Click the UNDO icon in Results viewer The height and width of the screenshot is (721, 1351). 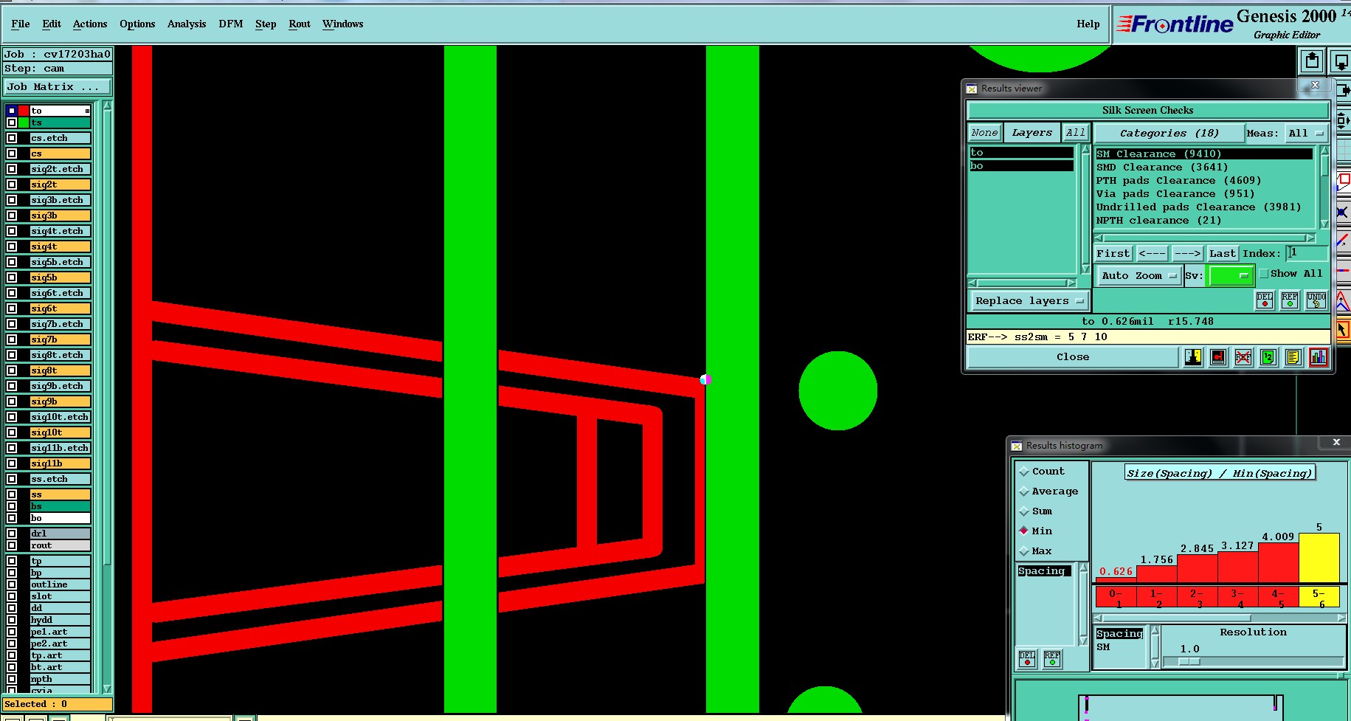pos(1316,300)
